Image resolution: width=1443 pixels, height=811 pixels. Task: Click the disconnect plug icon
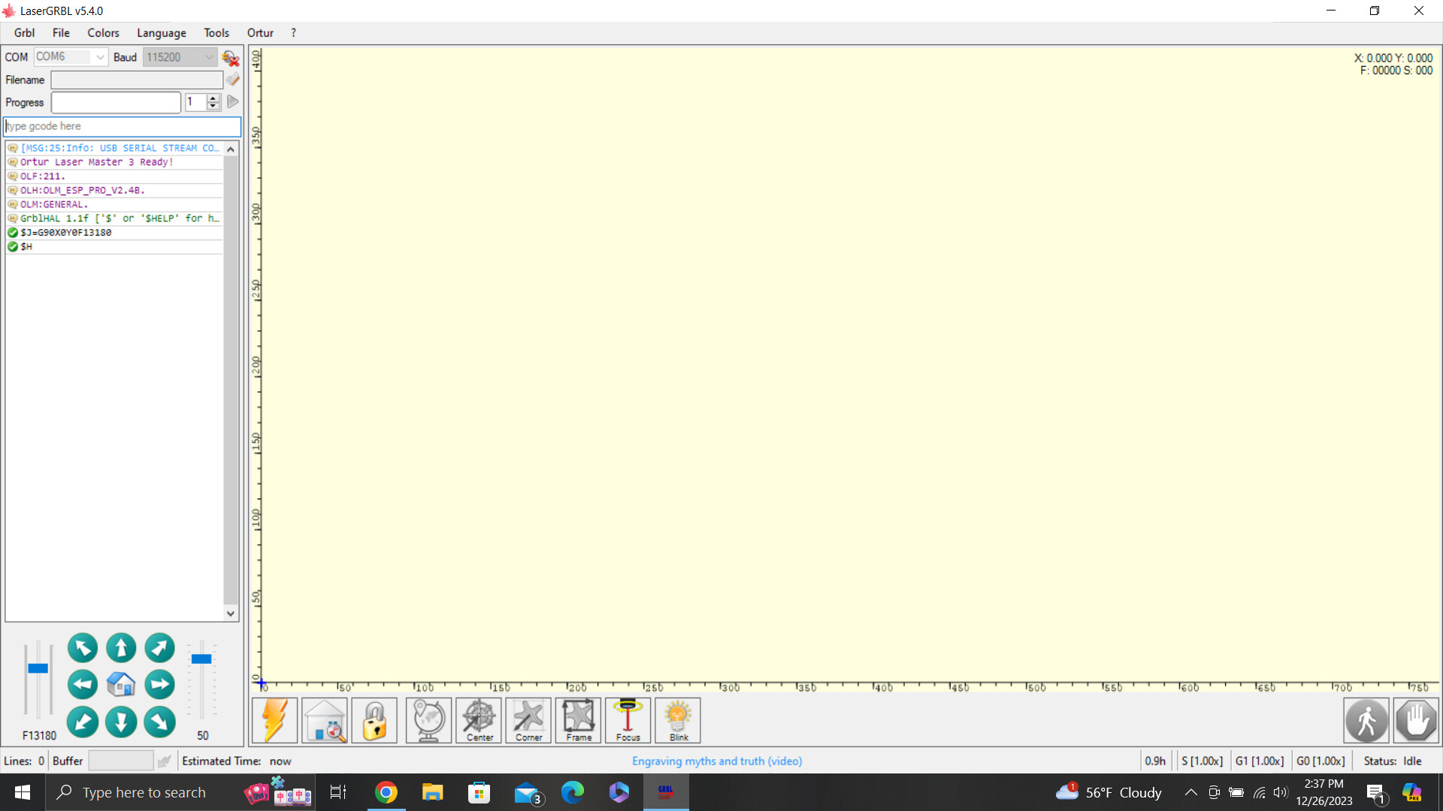(231, 58)
